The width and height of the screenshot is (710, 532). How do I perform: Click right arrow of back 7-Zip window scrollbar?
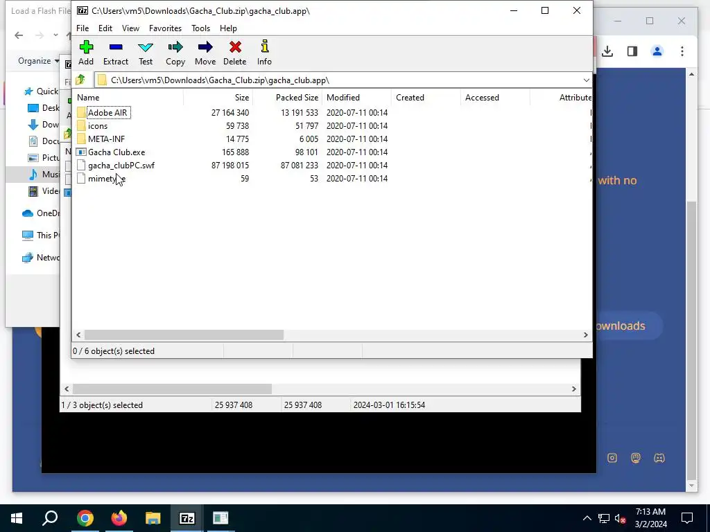pos(573,389)
